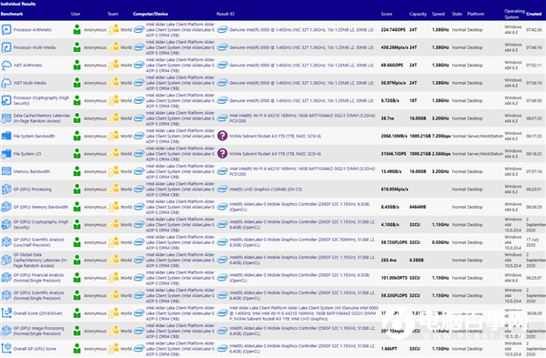Click the Overall GP (GPU) Score icon
Screen dimensions: 546x358
6,349
